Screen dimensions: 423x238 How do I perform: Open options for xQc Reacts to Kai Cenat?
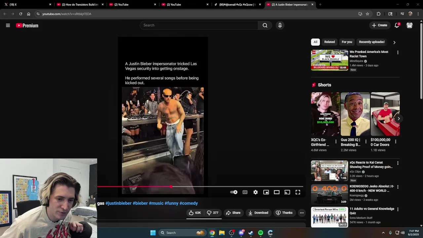click(398, 163)
